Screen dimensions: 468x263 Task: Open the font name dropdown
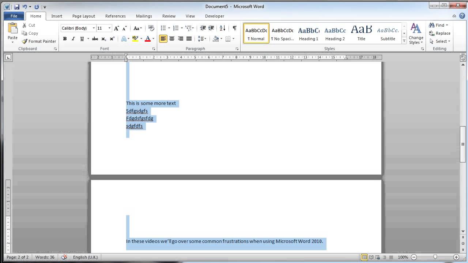tap(94, 28)
